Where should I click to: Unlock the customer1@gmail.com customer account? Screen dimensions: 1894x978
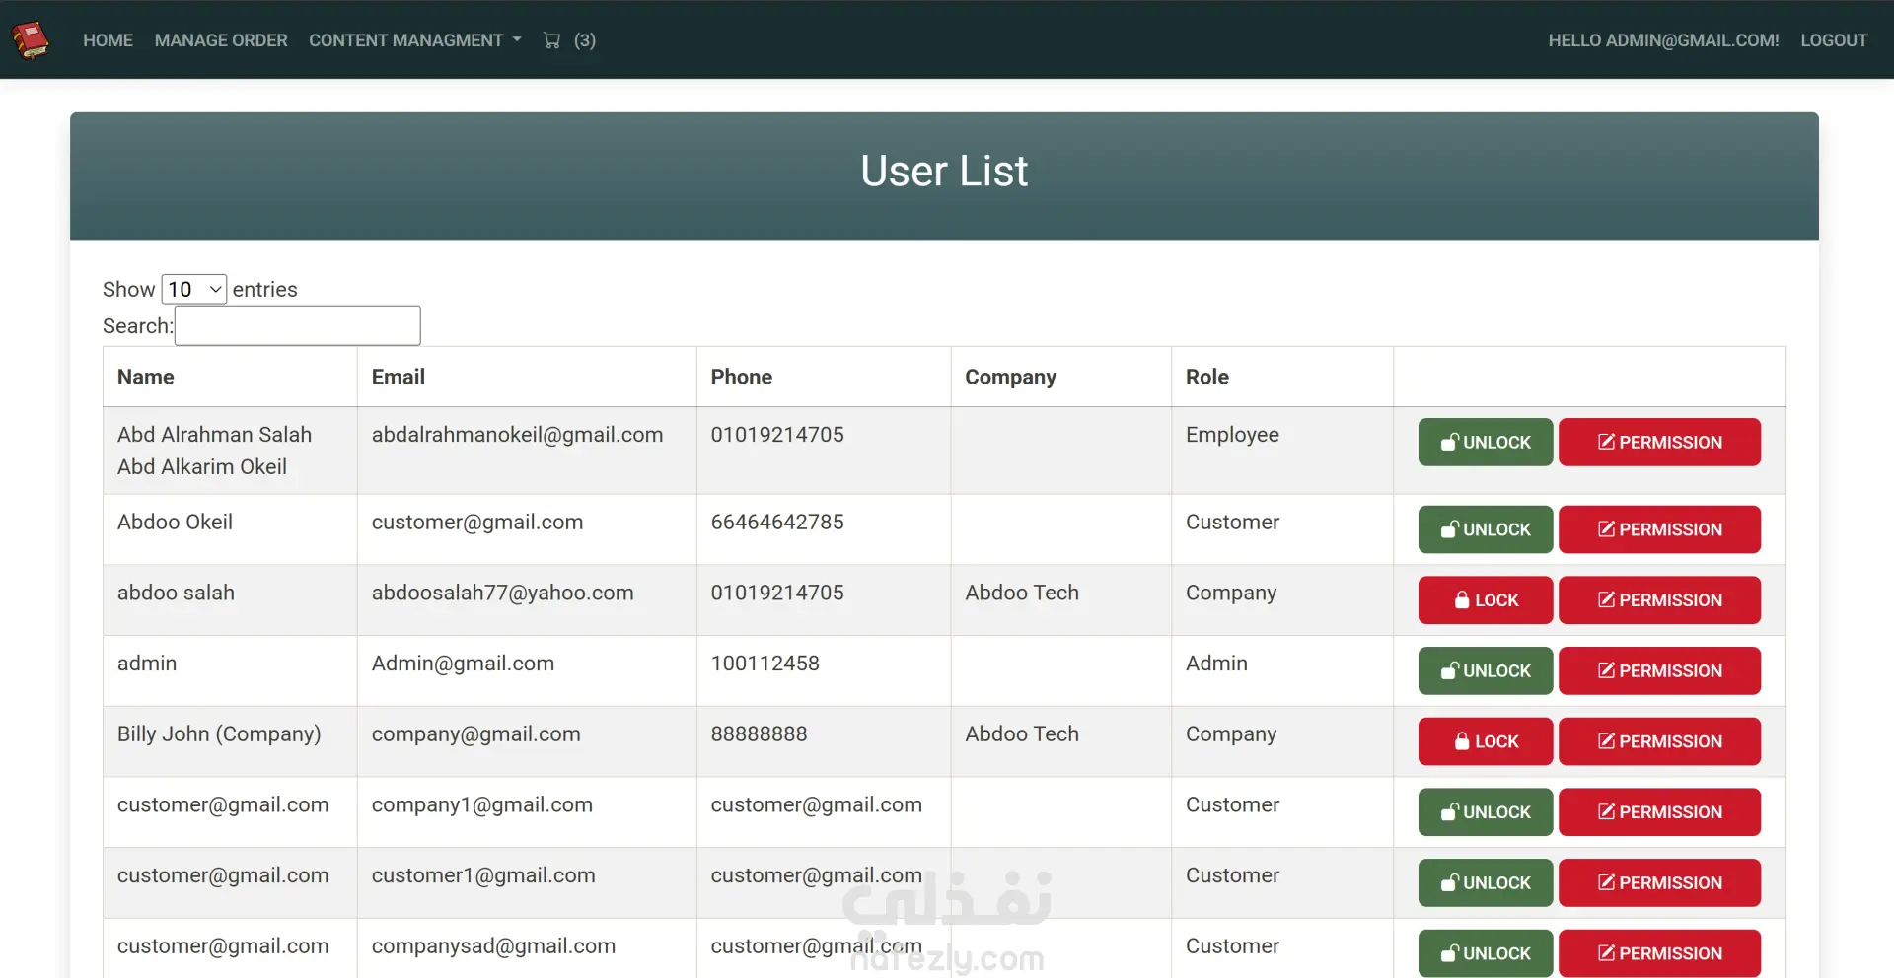(x=1485, y=883)
